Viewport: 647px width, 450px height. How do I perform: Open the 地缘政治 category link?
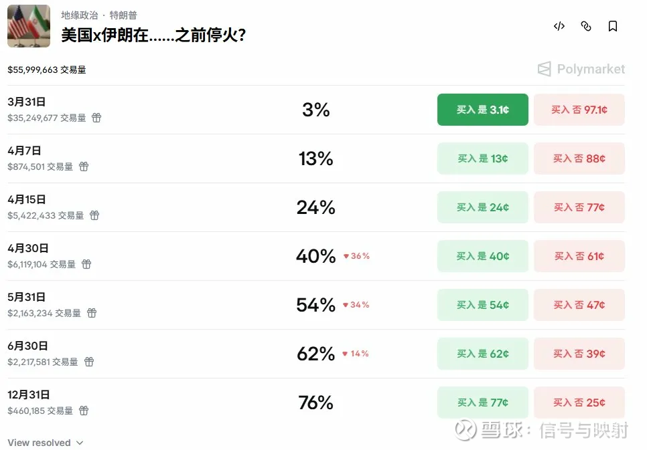coord(79,15)
